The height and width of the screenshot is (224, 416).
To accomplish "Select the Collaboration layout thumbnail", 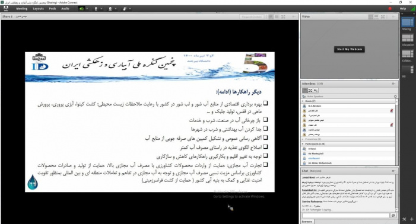I will (408, 54).
